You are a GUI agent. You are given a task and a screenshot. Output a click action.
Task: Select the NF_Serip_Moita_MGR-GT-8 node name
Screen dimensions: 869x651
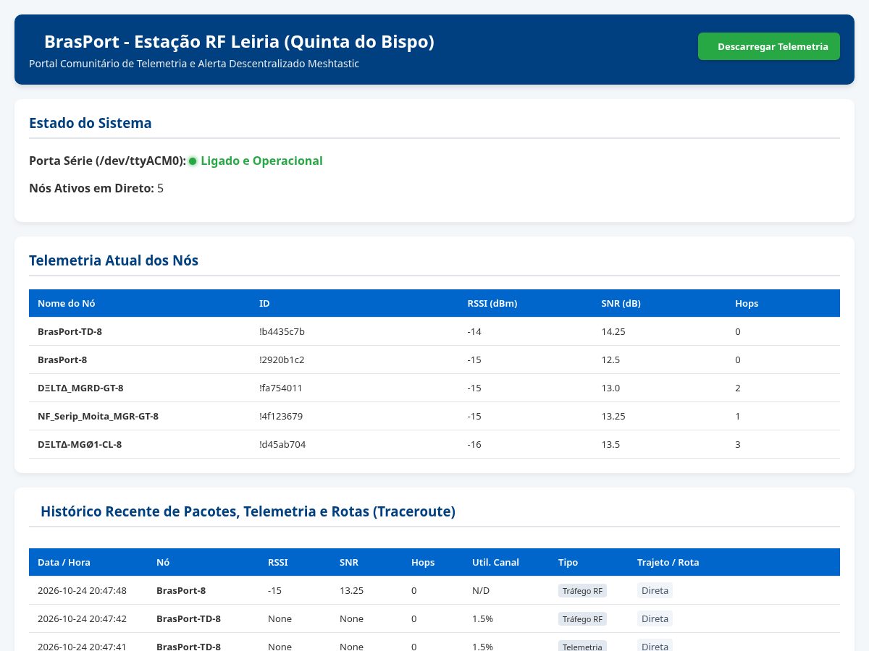(98, 416)
